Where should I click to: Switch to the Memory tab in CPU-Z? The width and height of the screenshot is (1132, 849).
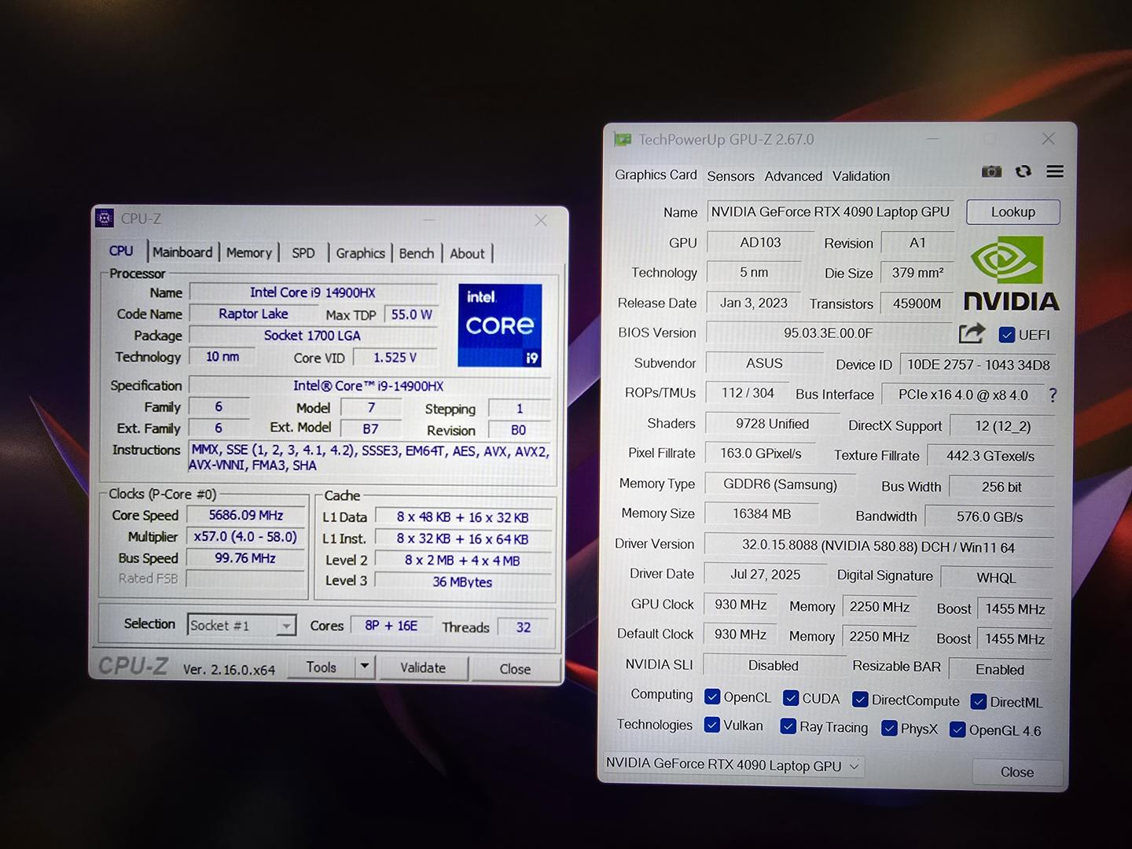click(248, 252)
